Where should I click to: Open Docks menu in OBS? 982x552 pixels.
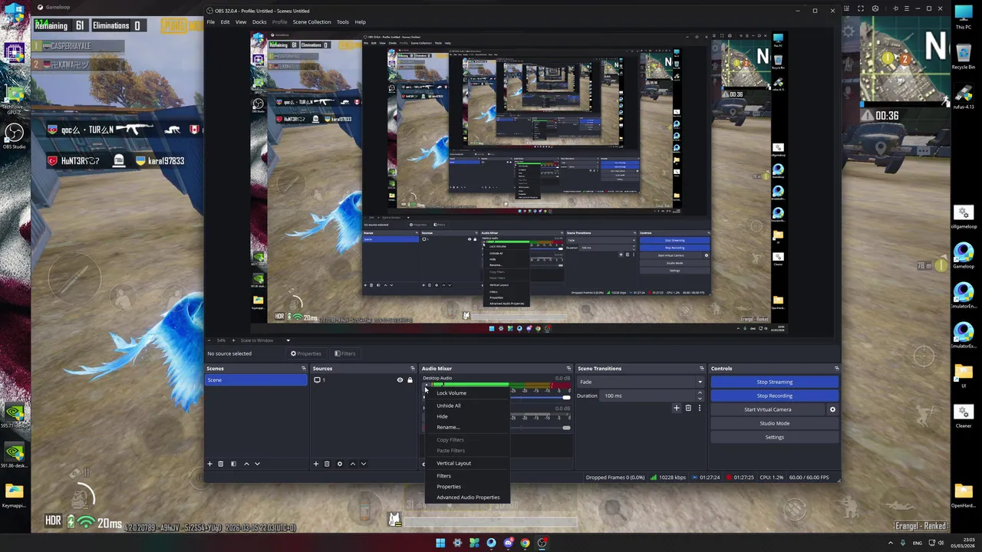[x=259, y=21]
